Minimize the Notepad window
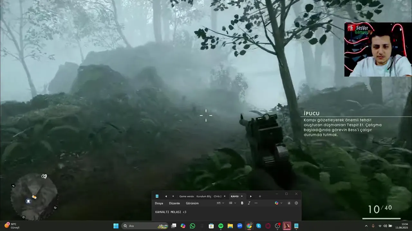Image resolution: width=412 pixels, height=231 pixels. pos(277,194)
